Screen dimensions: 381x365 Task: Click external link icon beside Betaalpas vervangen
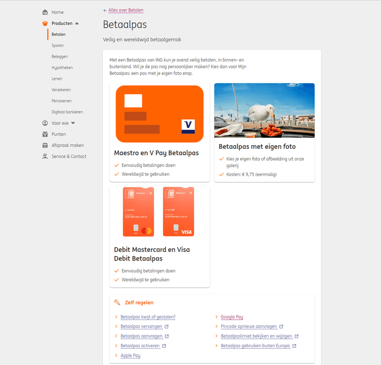tap(166, 326)
